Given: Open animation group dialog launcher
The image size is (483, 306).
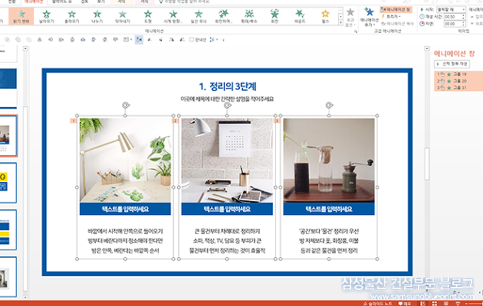Looking at the screenshot, I should 356,31.
